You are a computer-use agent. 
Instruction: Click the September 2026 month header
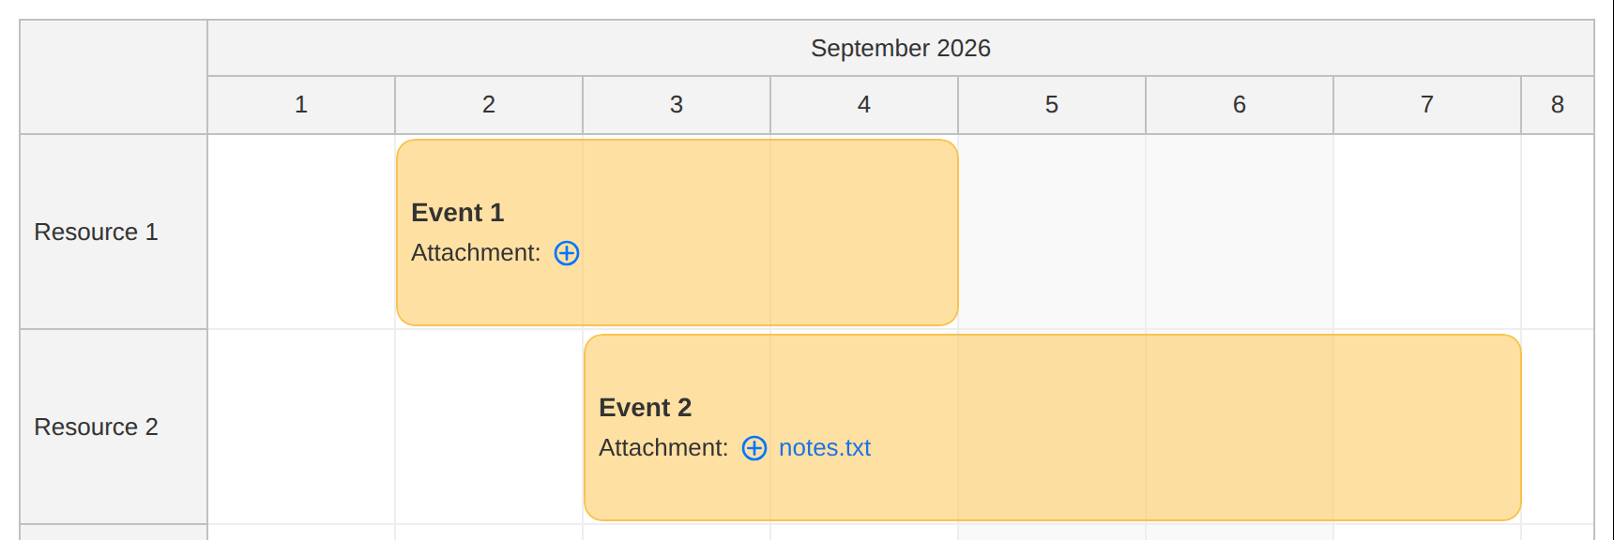pos(901,48)
